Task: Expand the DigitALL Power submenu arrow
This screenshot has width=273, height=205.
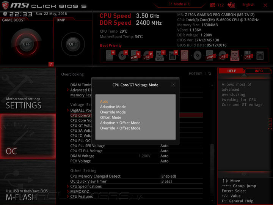Action: pyautogui.click(x=68, y=110)
